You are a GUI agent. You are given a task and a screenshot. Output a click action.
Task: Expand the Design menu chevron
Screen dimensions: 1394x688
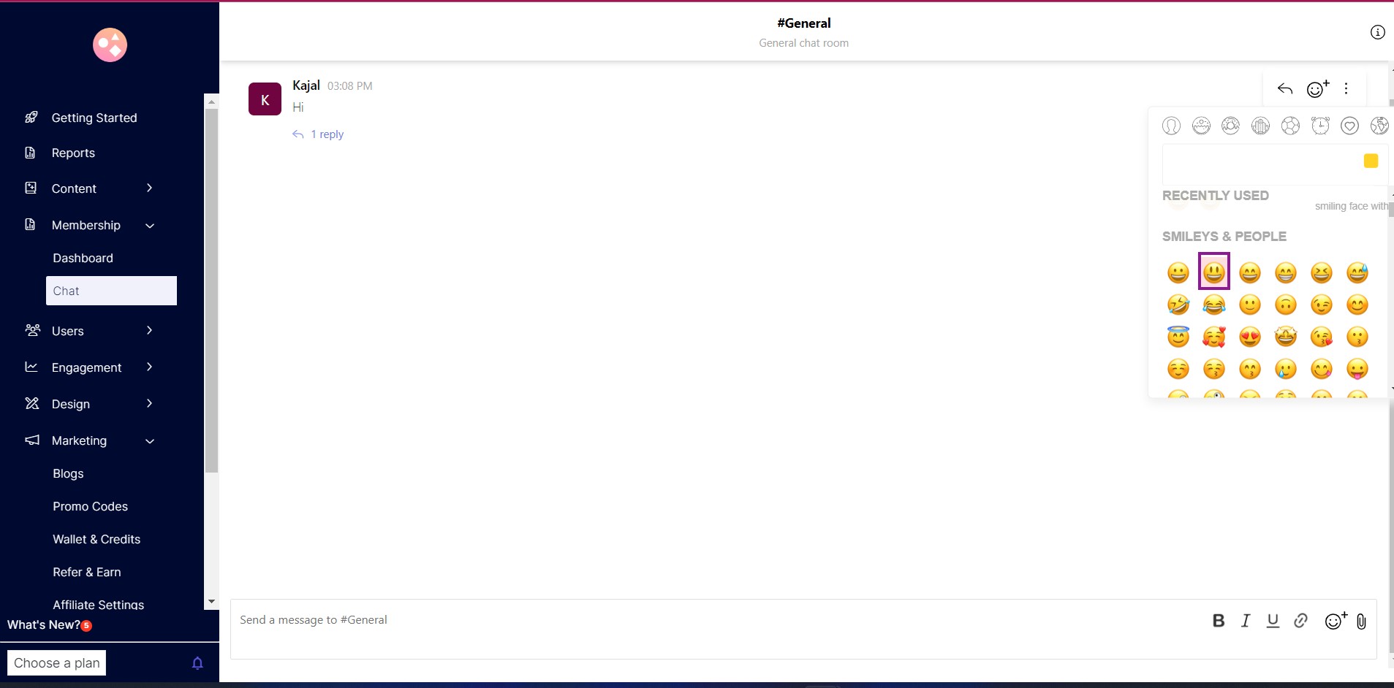[149, 403]
